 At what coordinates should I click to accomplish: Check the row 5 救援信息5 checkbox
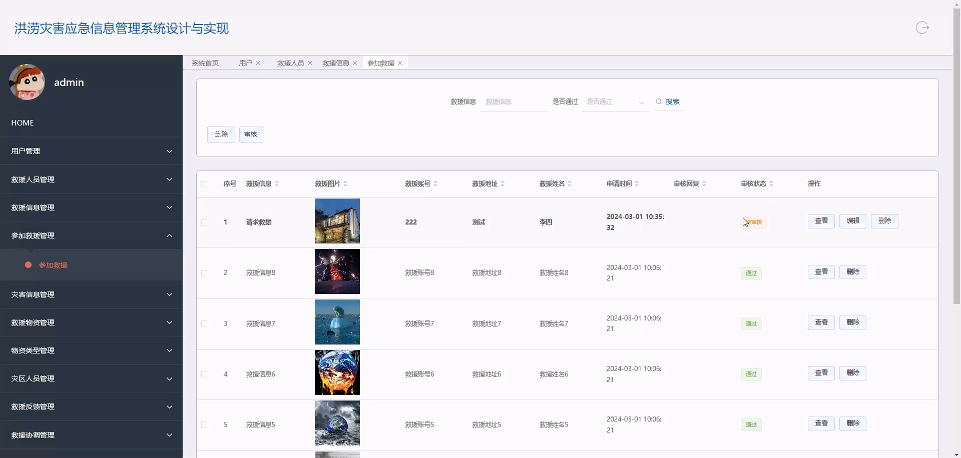point(204,424)
